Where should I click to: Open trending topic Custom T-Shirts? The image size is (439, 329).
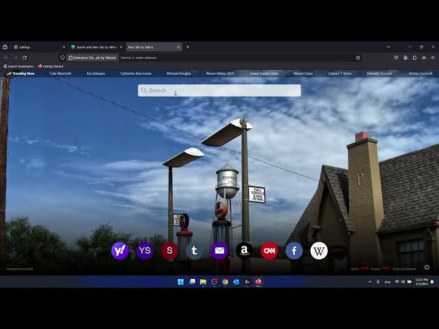pyautogui.click(x=340, y=73)
